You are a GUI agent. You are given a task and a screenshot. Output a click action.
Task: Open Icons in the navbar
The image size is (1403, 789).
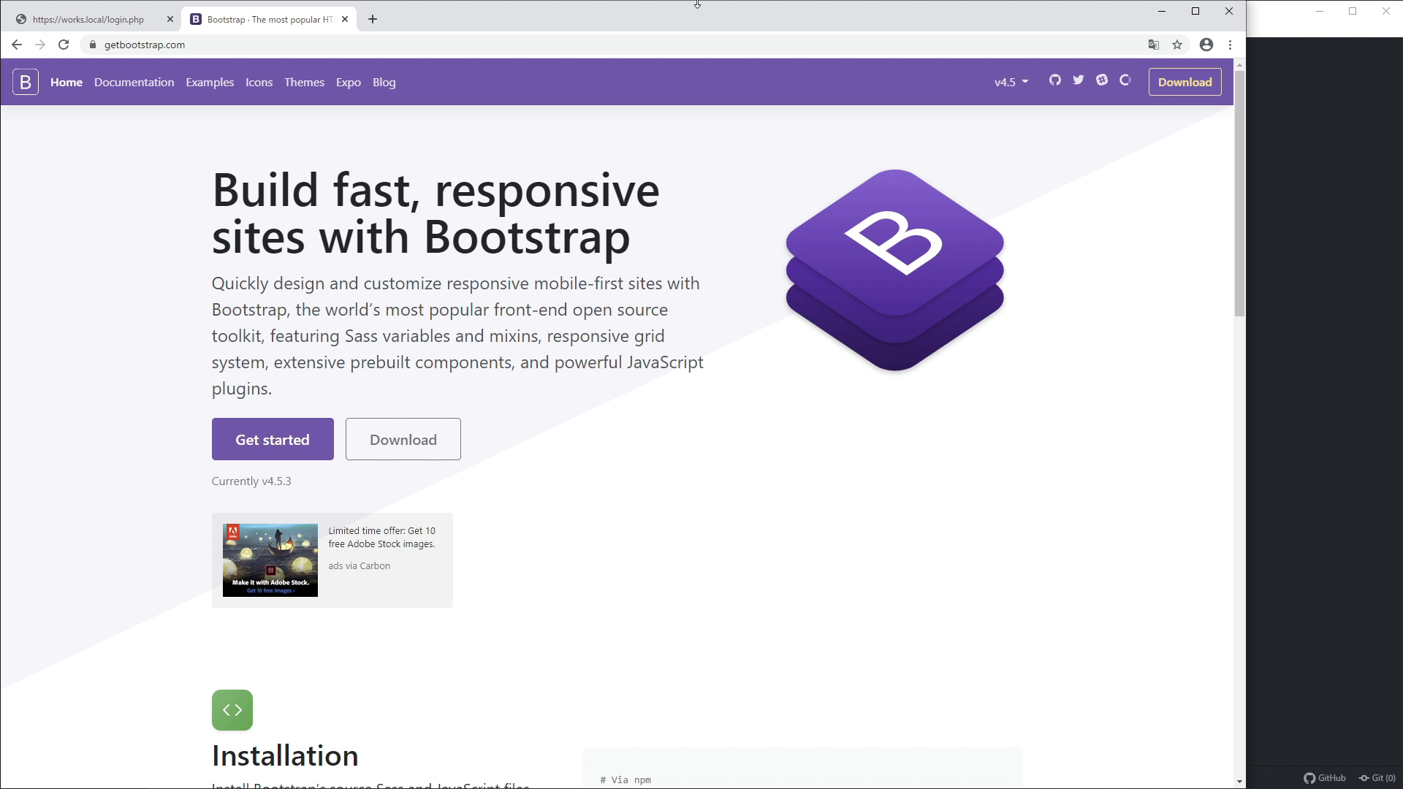(259, 82)
